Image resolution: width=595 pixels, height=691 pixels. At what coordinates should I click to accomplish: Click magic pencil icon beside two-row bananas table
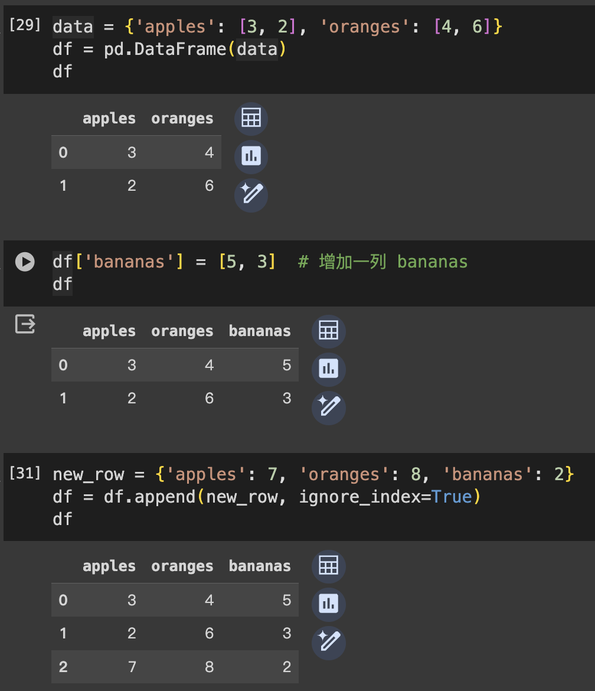click(329, 407)
